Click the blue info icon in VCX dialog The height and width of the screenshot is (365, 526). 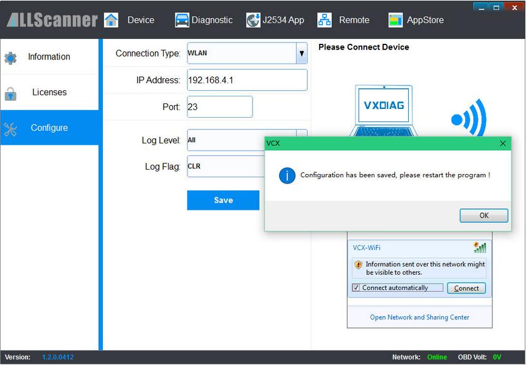[x=287, y=175]
